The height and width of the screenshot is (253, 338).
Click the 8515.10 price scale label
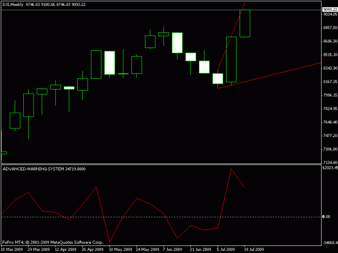330,55
